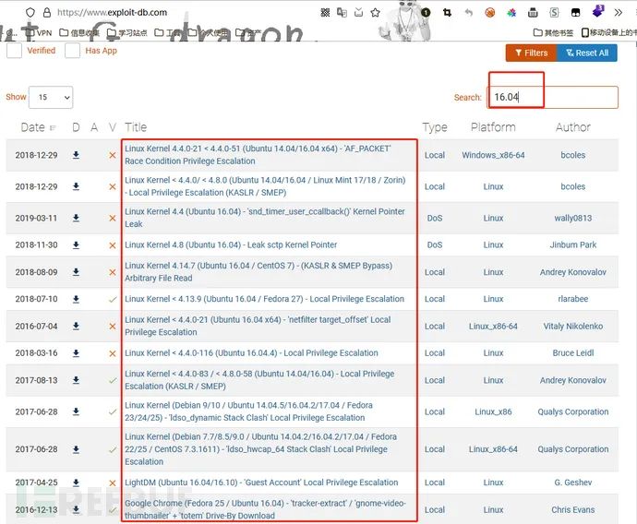Click the purple extension icon with badge 3
Viewport: 637px width, 524px height.
click(x=598, y=11)
